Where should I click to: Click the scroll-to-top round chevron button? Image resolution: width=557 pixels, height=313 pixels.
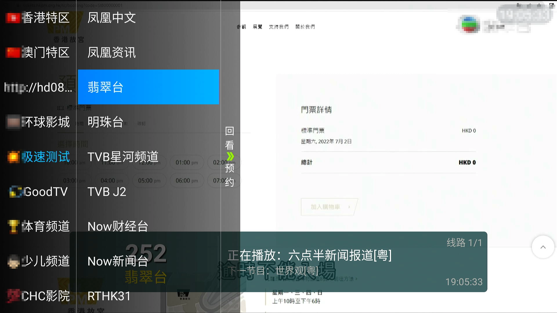[x=543, y=247]
